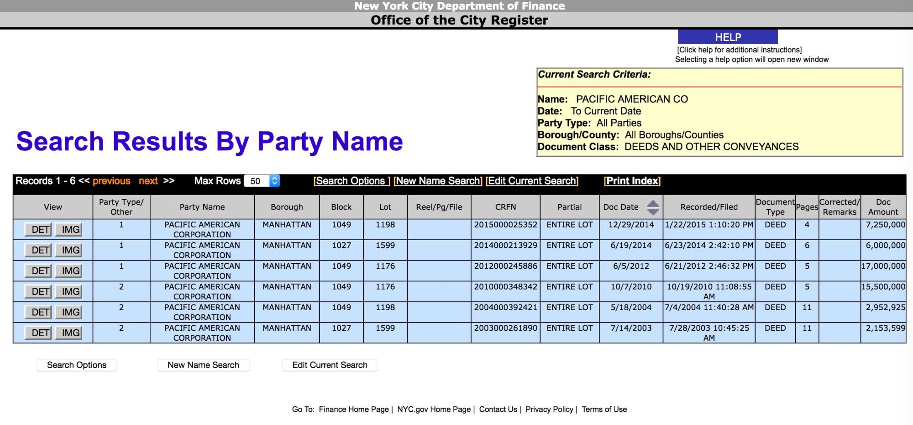Open DET for the 7/14/2003 deed

(x=40, y=333)
